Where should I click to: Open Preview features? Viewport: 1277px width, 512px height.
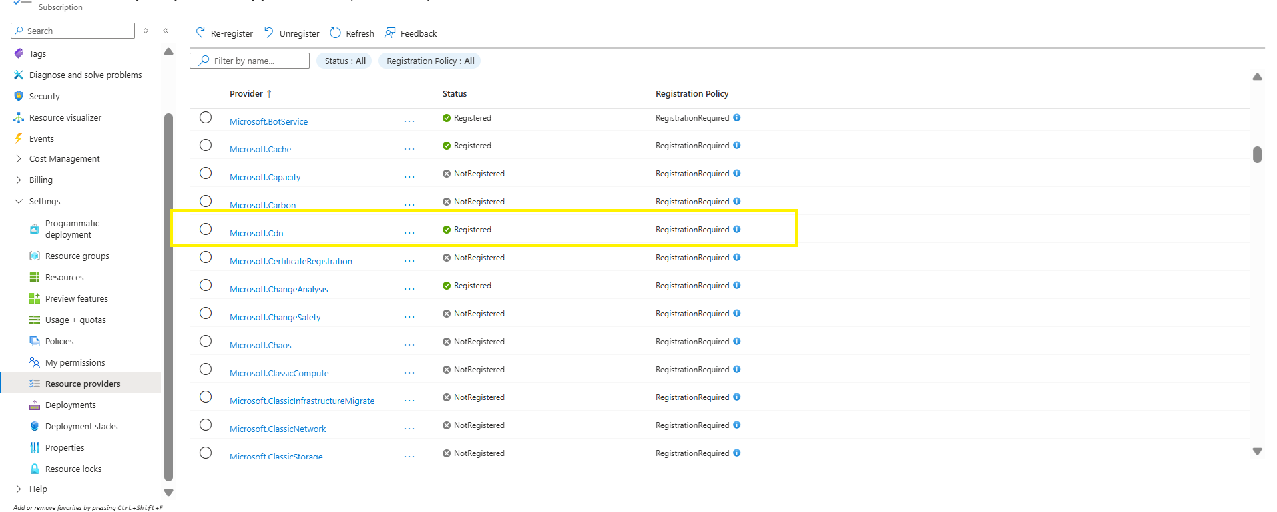(x=76, y=298)
